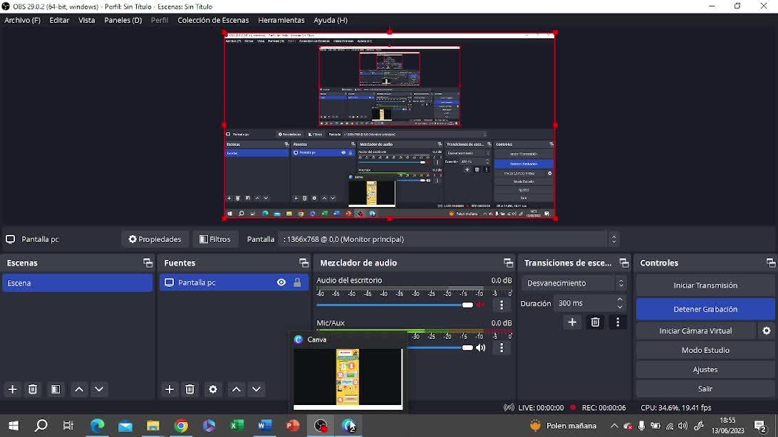
Task: Hide the Pantalla pc source
Action: (x=281, y=283)
